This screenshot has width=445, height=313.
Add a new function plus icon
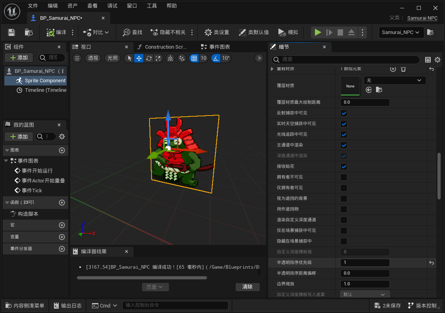(x=62, y=203)
